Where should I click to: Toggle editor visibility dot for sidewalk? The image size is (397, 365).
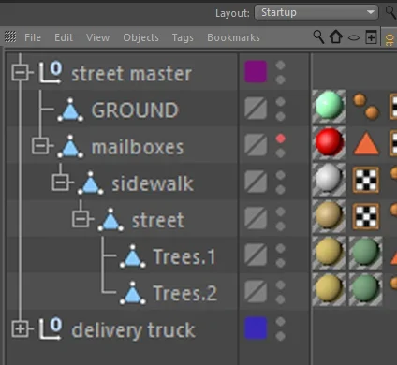(x=280, y=175)
